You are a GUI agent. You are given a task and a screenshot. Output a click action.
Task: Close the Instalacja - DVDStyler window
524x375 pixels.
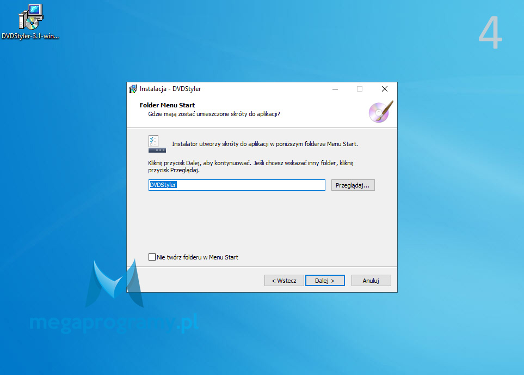385,89
